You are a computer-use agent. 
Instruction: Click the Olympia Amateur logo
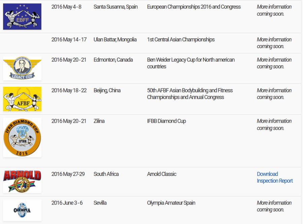(22, 210)
